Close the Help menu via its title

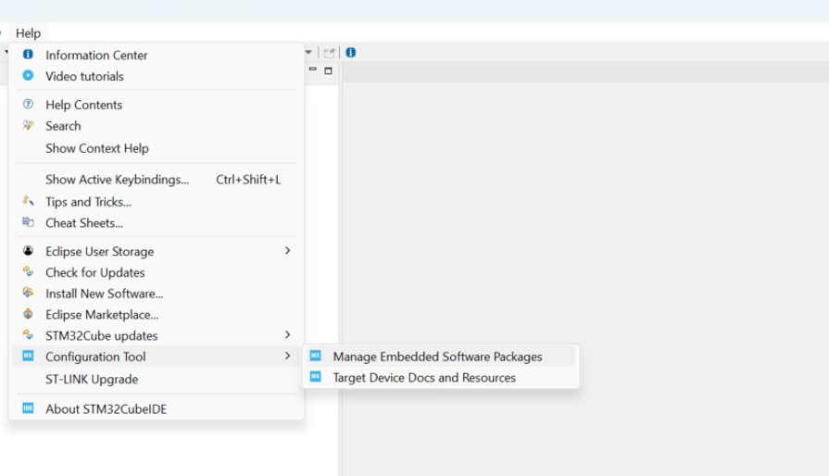(x=28, y=33)
